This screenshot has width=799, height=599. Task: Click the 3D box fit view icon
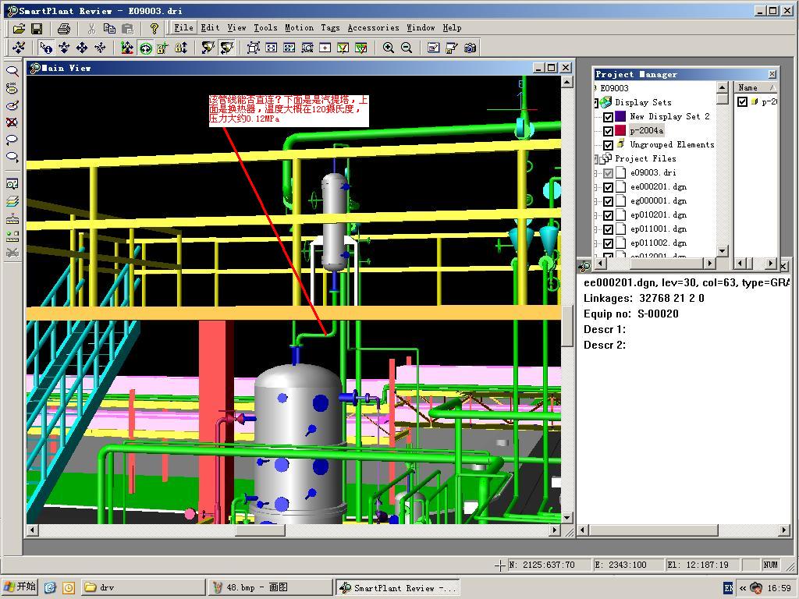(x=254, y=48)
